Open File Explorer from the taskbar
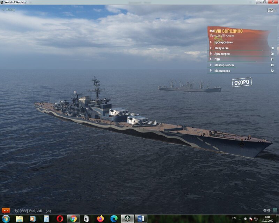 pyautogui.click(x=19, y=219)
